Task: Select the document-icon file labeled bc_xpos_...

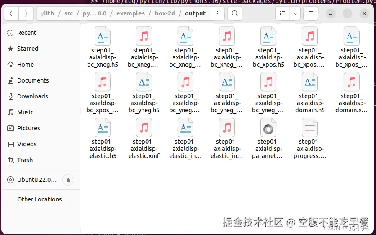Action: click(352, 47)
